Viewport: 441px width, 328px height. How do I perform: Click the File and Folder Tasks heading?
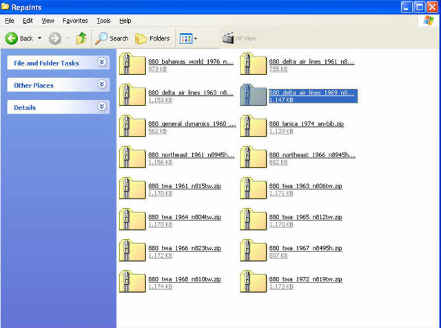(x=46, y=63)
